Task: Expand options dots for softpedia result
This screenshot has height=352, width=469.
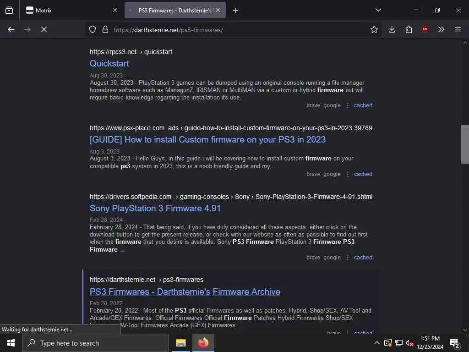Action: coord(348,258)
